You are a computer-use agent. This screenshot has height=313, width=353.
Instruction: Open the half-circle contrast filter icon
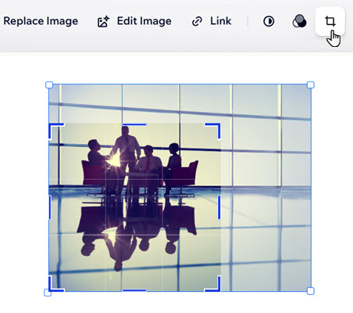[269, 21]
